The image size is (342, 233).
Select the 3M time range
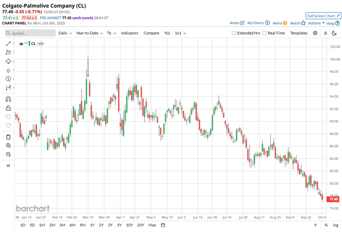point(62,225)
